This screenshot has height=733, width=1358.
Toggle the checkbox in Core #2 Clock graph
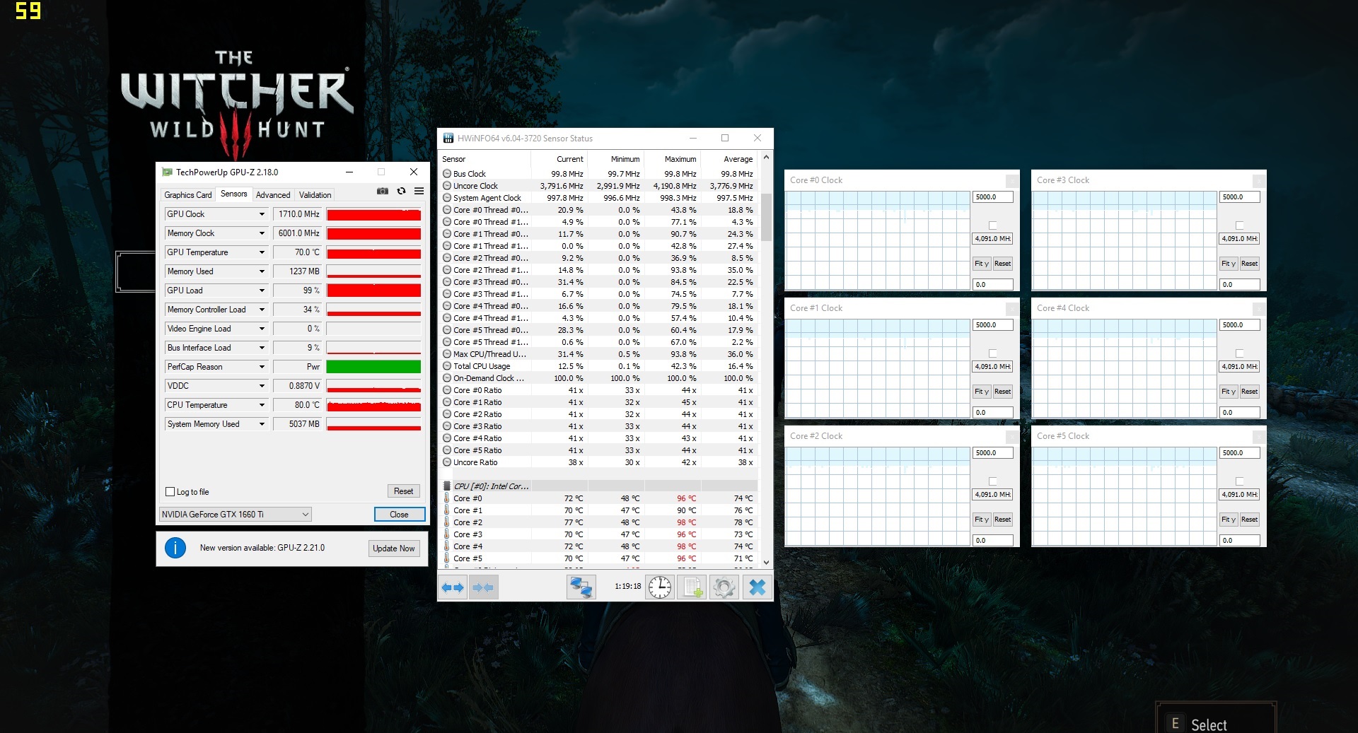(993, 481)
